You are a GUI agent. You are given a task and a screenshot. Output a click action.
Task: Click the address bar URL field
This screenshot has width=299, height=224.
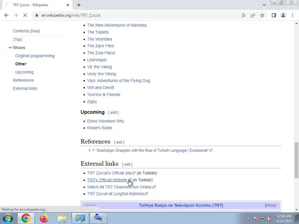pyautogui.click(x=71, y=15)
